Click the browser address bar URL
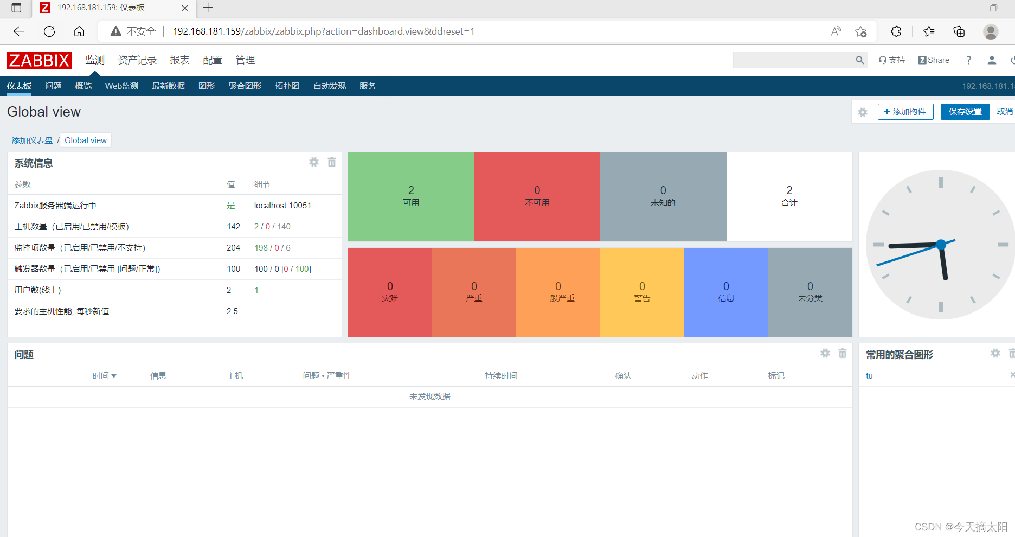Screen dimensions: 1015x537 tap(324, 31)
